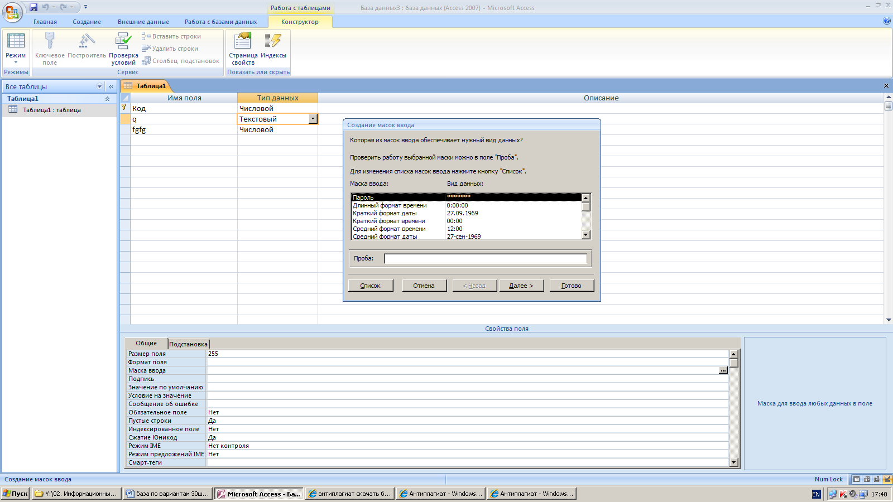Switch to Design view in status bar
Screen dimensions: 893x502
887,479
